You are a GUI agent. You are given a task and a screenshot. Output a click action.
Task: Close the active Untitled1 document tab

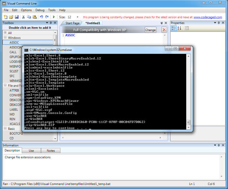click(x=166, y=23)
